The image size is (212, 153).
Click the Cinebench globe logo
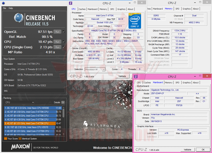point(19,18)
